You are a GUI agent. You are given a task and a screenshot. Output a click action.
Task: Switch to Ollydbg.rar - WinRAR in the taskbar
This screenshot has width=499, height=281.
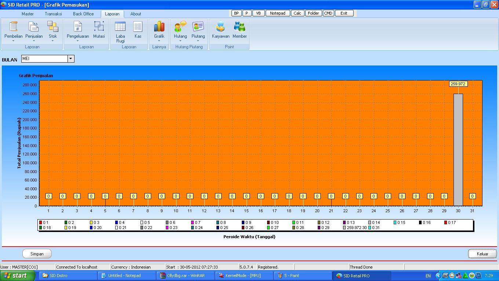click(185, 276)
